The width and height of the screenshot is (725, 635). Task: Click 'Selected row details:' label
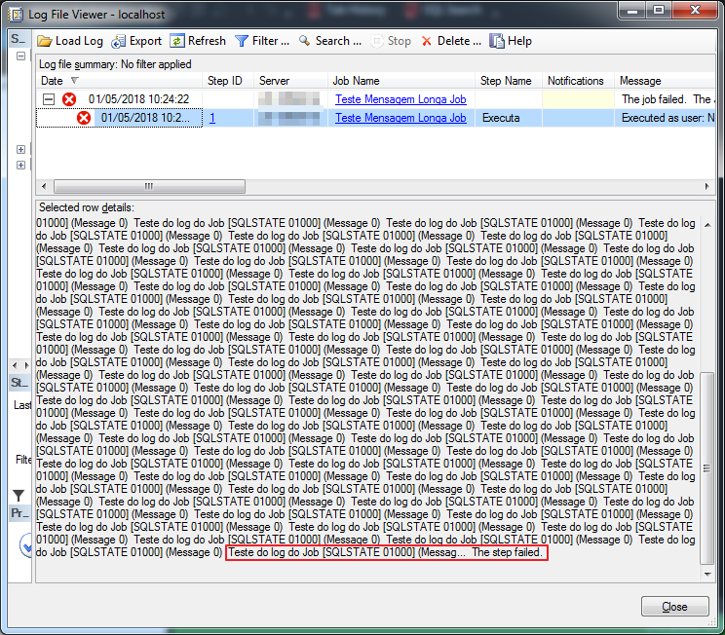point(87,207)
